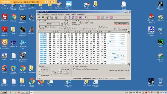Screen dimensions: 167x94
Task: Click the FILL buffer icon in toolbar
Action: pyautogui.click(x=77, y=17)
